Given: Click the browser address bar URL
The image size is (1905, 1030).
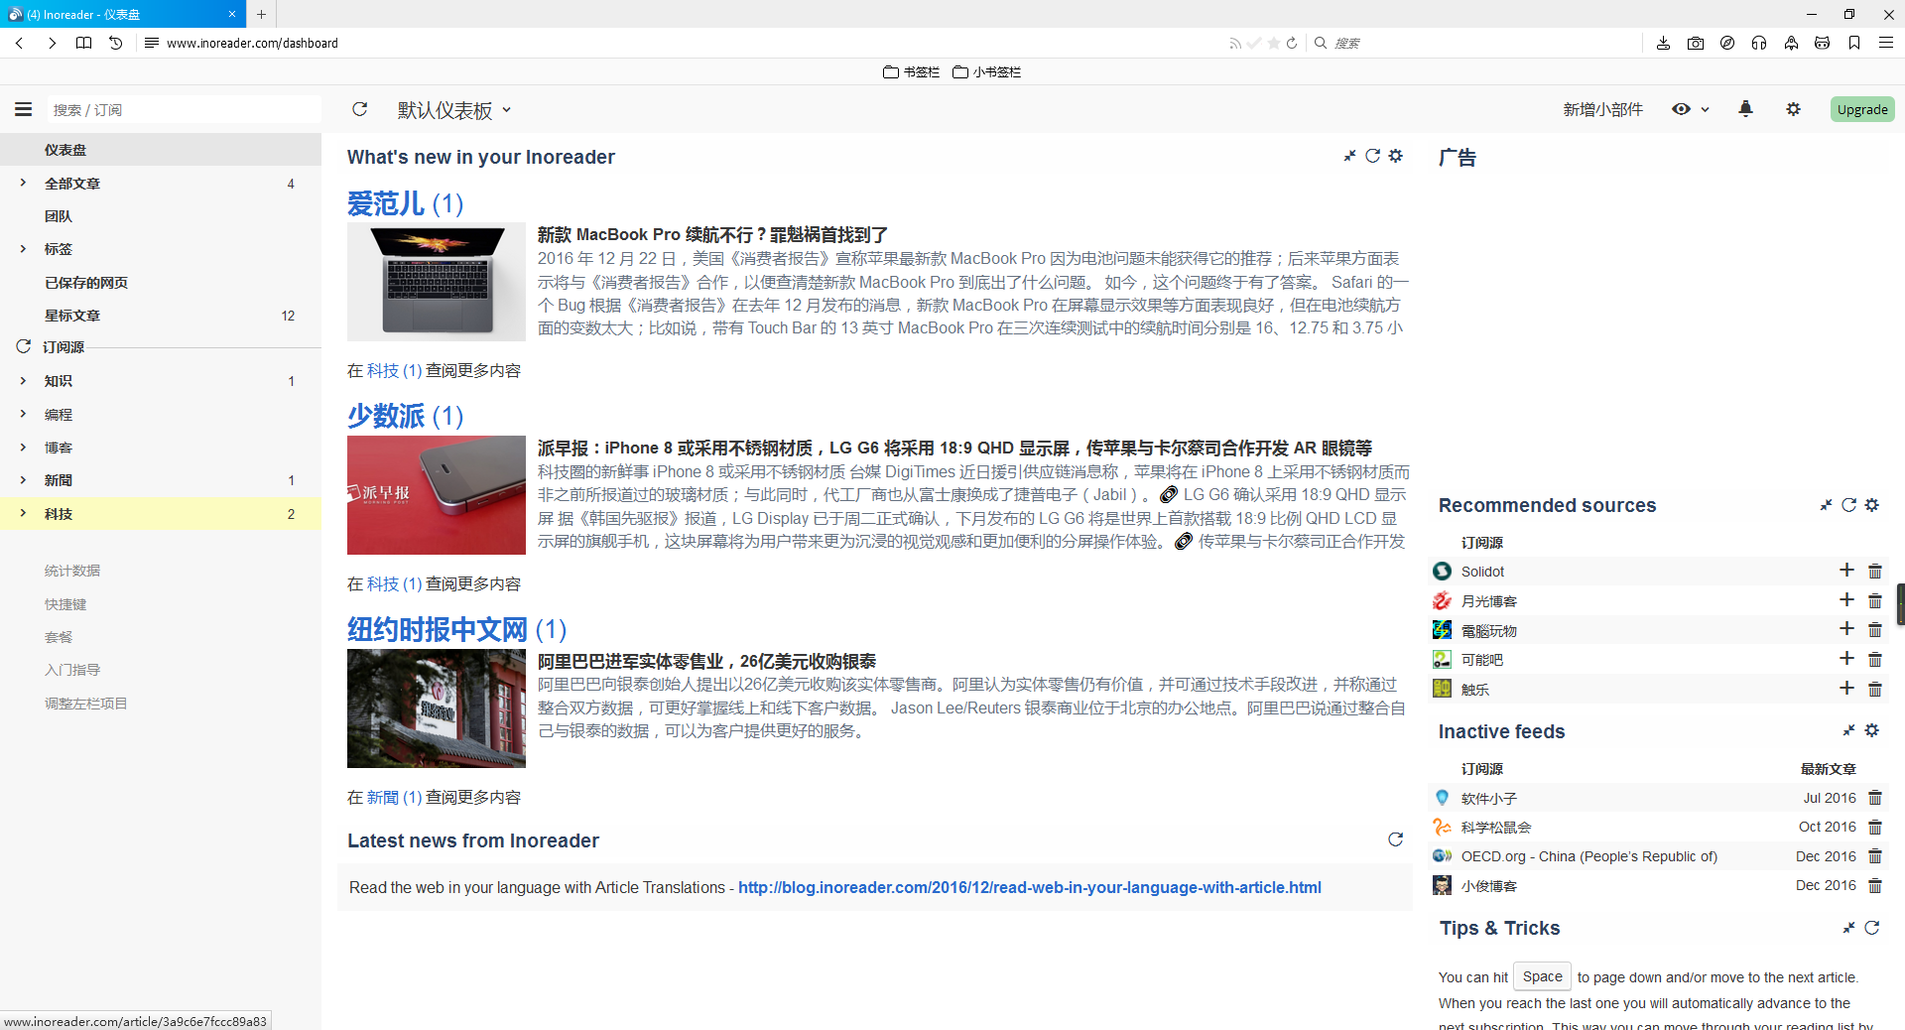Looking at the screenshot, I should coord(252,43).
